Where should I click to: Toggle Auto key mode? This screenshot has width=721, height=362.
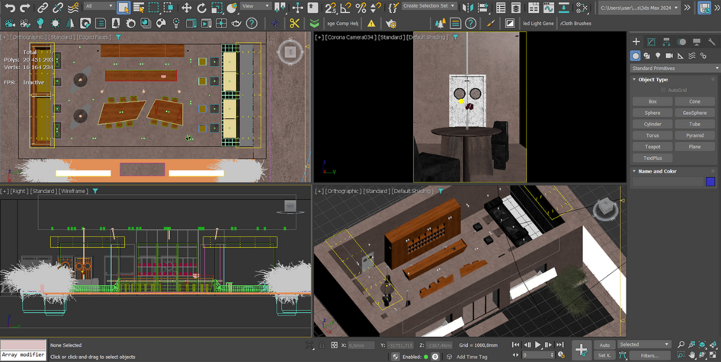point(604,345)
